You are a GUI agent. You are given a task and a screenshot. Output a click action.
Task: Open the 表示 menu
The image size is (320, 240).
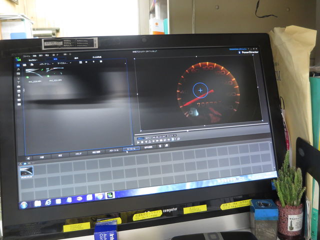41,55
